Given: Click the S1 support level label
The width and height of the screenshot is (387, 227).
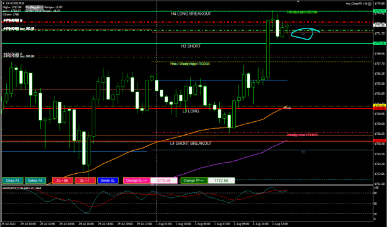Looking at the screenshot, I should pos(303,152).
